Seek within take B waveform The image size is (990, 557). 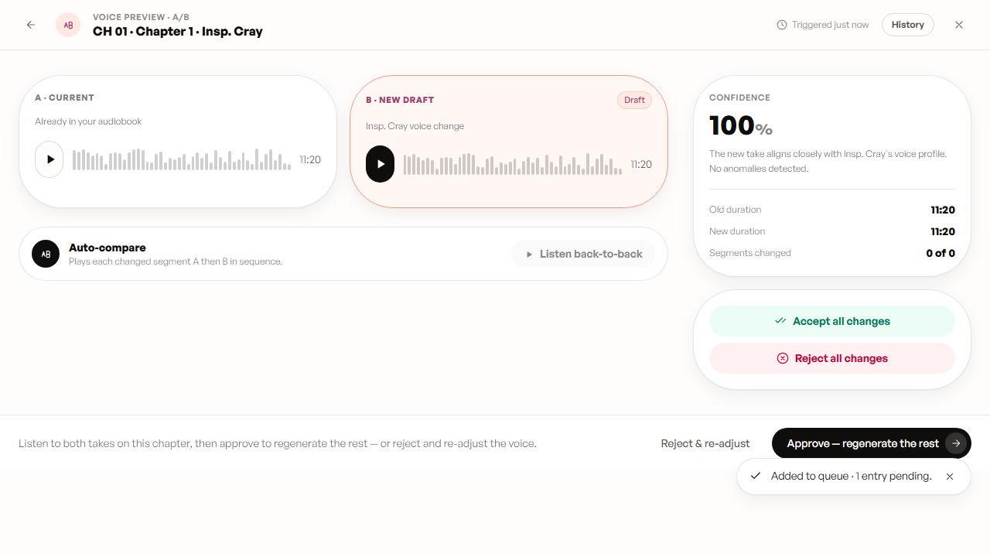(513, 164)
